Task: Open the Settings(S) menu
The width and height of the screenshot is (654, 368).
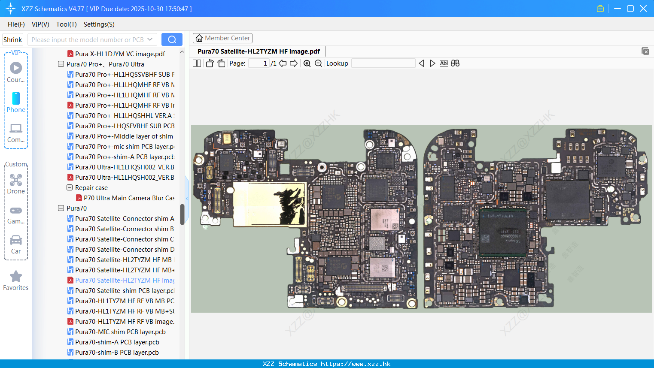Action: coord(99,24)
